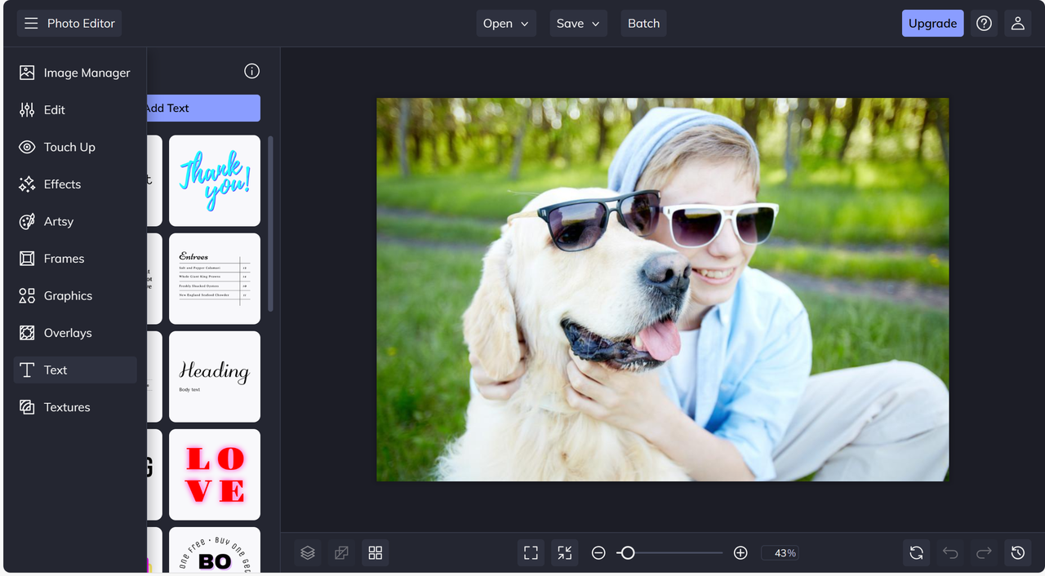This screenshot has width=1045, height=576.
Task: Select the Overlays menu item
Action: point(75,333)
